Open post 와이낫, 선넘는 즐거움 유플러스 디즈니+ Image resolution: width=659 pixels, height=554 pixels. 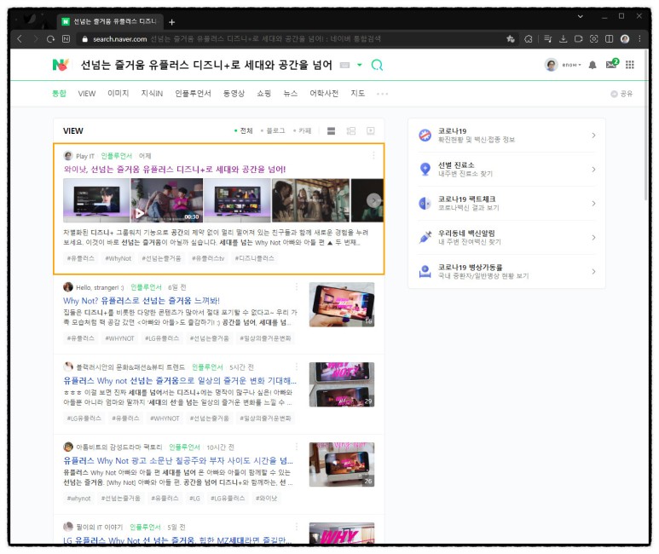point(175,170)
